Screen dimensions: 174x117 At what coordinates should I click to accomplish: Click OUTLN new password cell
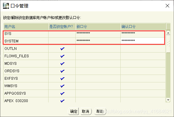tap(98, 49)
